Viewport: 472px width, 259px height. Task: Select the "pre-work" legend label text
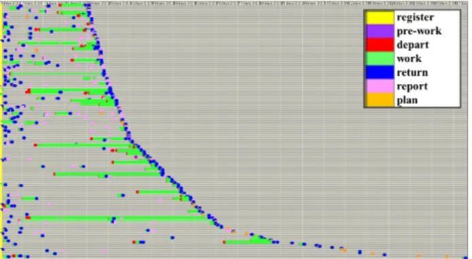pos(419,31)
